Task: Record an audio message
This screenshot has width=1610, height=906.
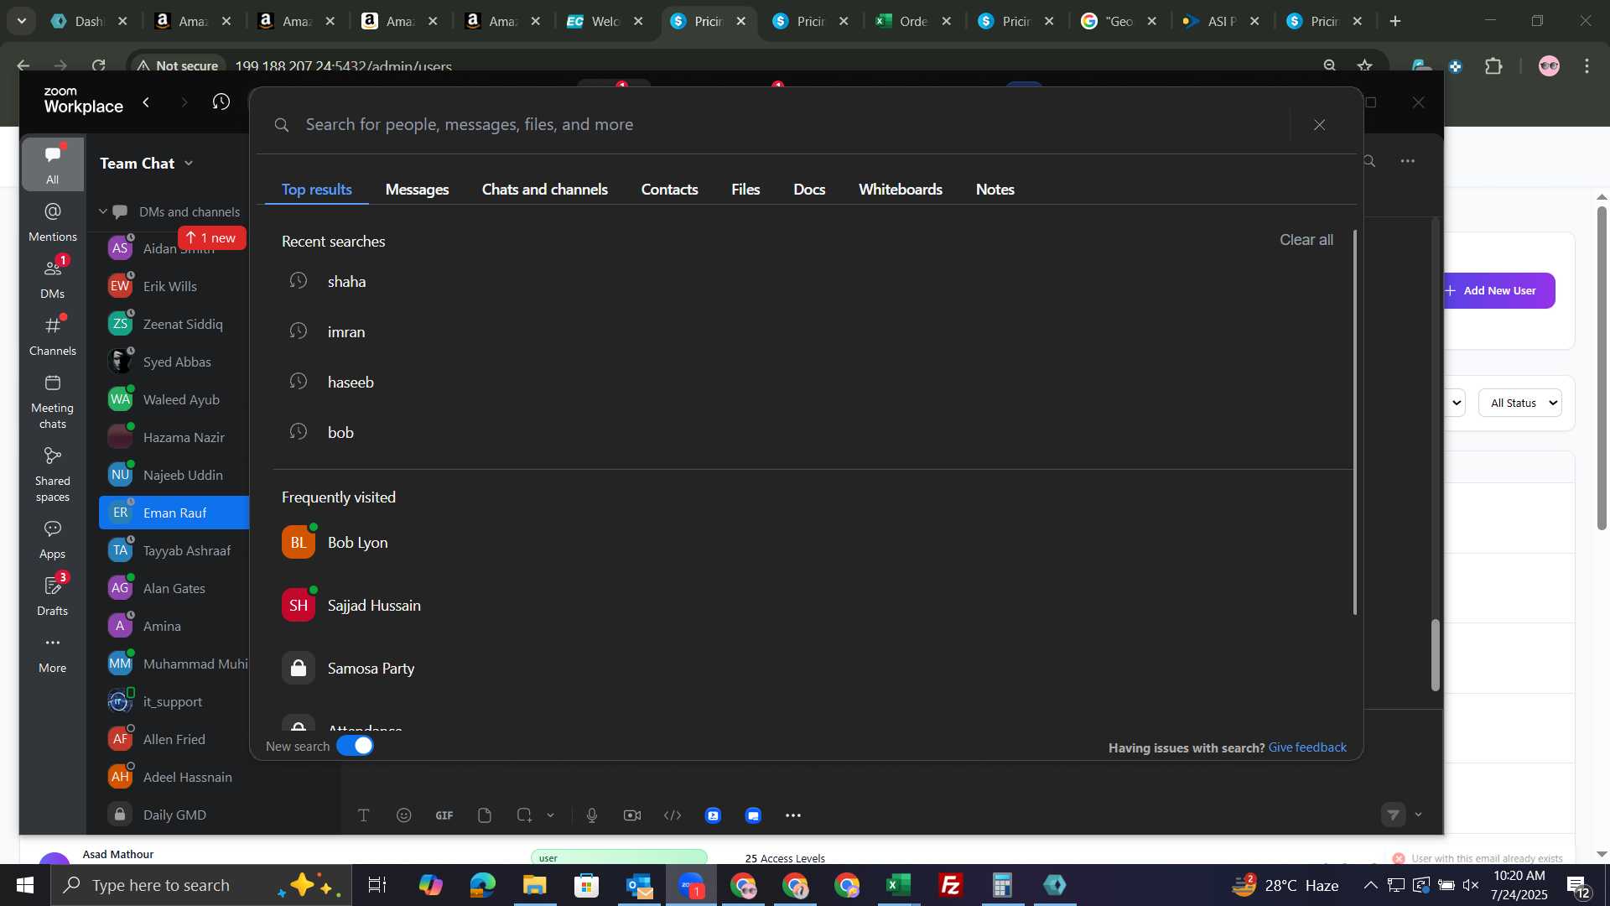Action: 592,815
